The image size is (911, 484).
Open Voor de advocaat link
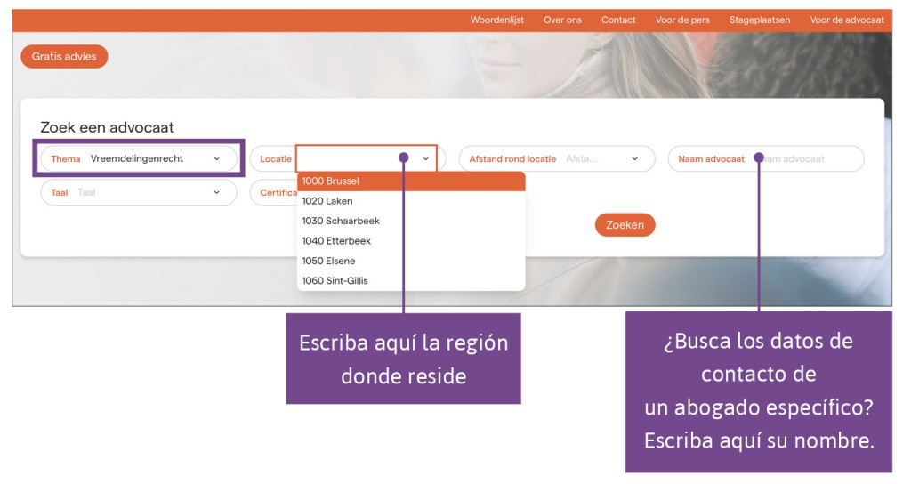[x=846, y=20]
